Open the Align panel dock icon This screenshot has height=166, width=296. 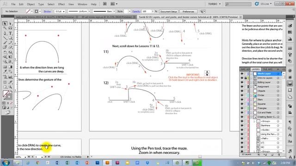click(290, 113)
